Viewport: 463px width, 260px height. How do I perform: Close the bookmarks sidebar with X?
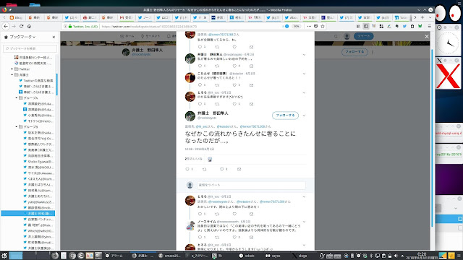click(54, 37)
